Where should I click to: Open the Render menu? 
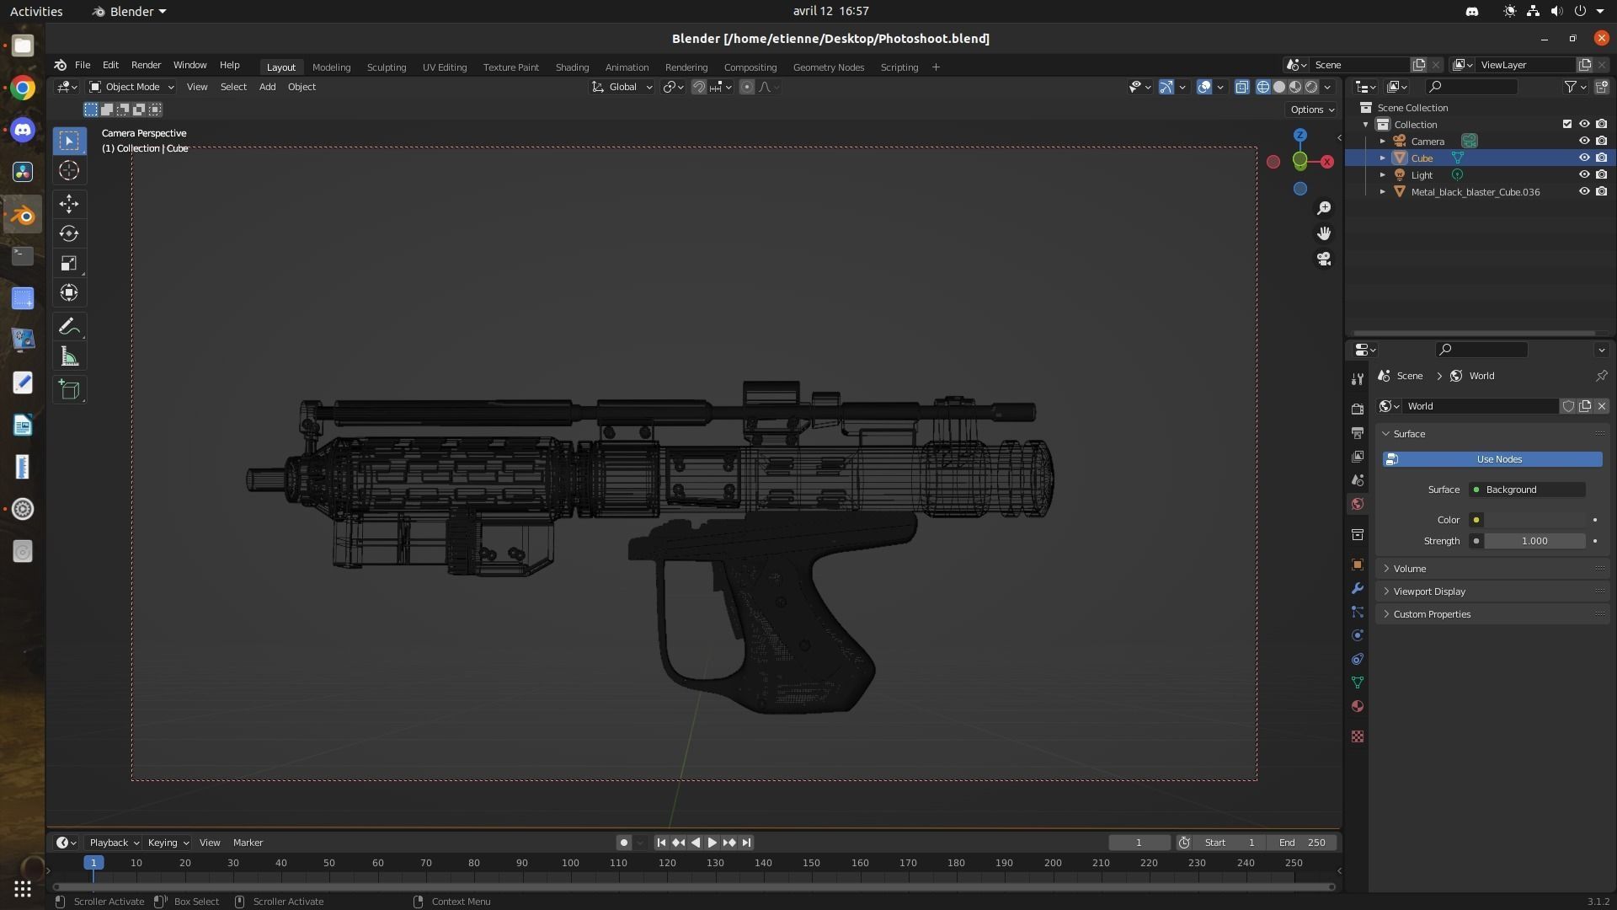(146, 65)
